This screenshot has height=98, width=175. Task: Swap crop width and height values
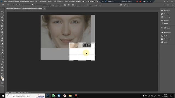coord(32,5)
